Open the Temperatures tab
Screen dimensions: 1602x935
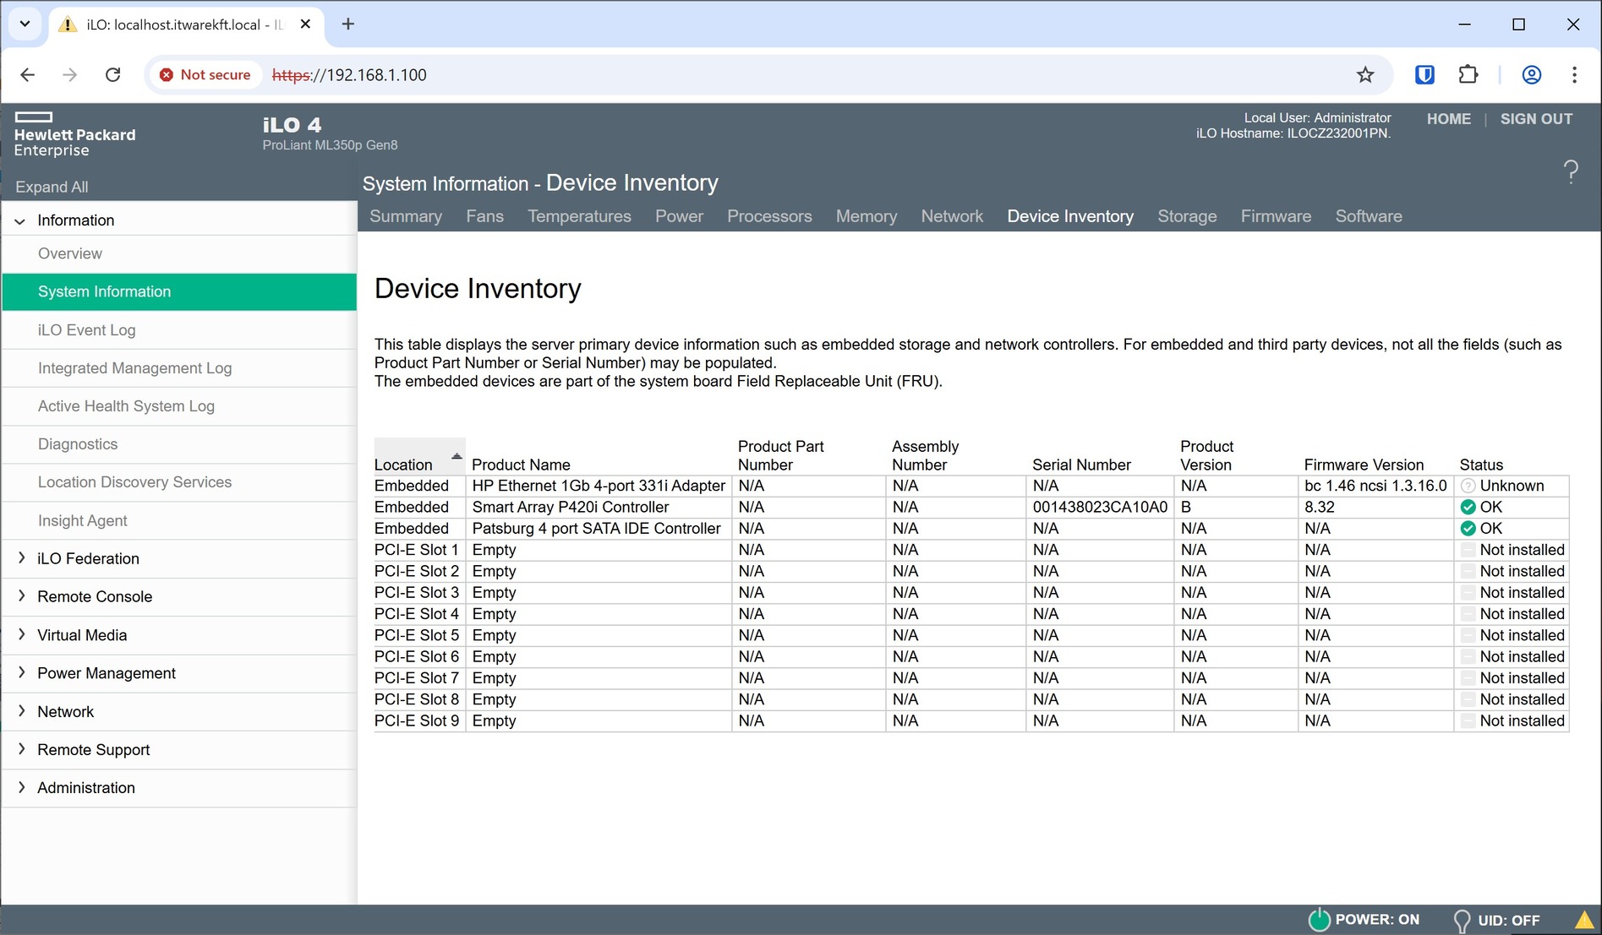(579, 216)
